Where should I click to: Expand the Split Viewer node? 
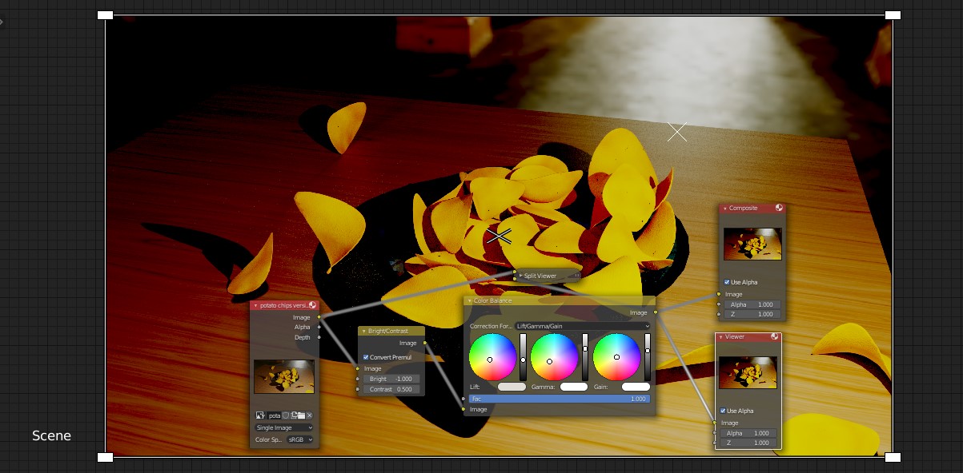click(x=520, y=276)
